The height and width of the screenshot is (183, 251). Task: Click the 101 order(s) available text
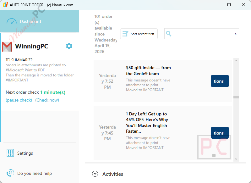106,34
